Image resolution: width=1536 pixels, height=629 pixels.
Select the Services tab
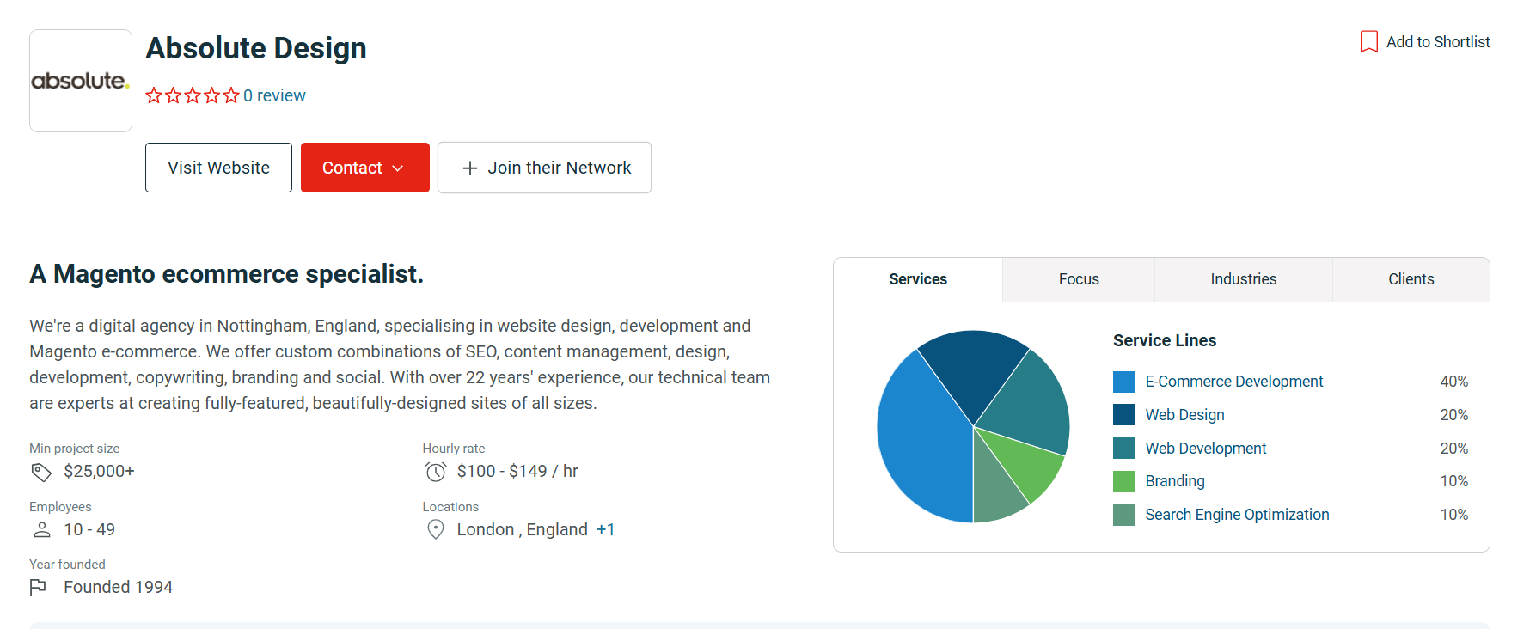click(x=918, y=279)
